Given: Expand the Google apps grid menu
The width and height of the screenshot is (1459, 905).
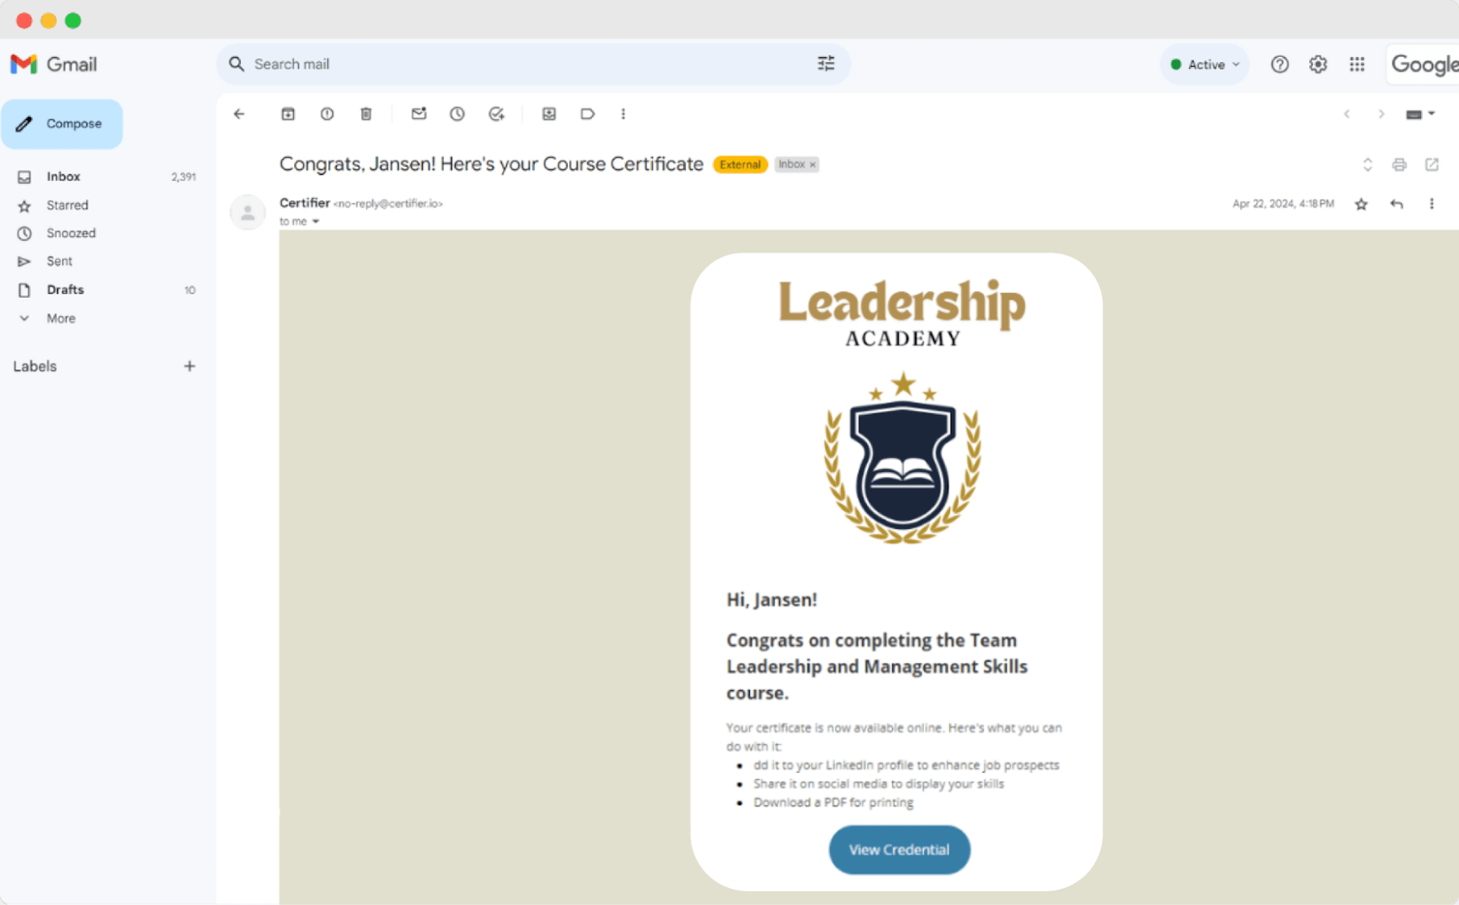Looking at the screenshot, I should (1357, 64).
